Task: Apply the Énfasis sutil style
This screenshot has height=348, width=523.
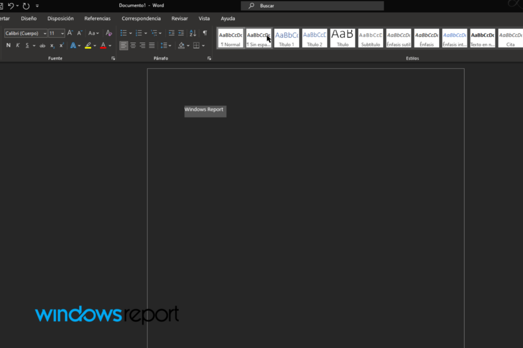Action: [398, 38]
